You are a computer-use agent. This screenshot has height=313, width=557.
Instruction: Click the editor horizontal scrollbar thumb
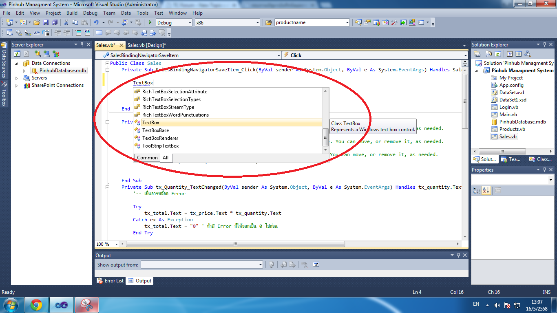pyautogui.click(x=235, y=244)
